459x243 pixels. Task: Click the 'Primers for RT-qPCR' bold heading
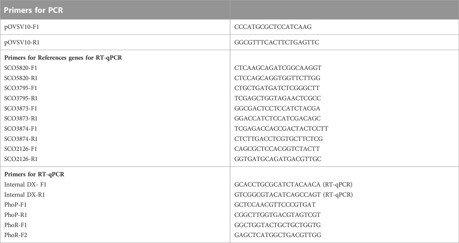tap(34, 174)
